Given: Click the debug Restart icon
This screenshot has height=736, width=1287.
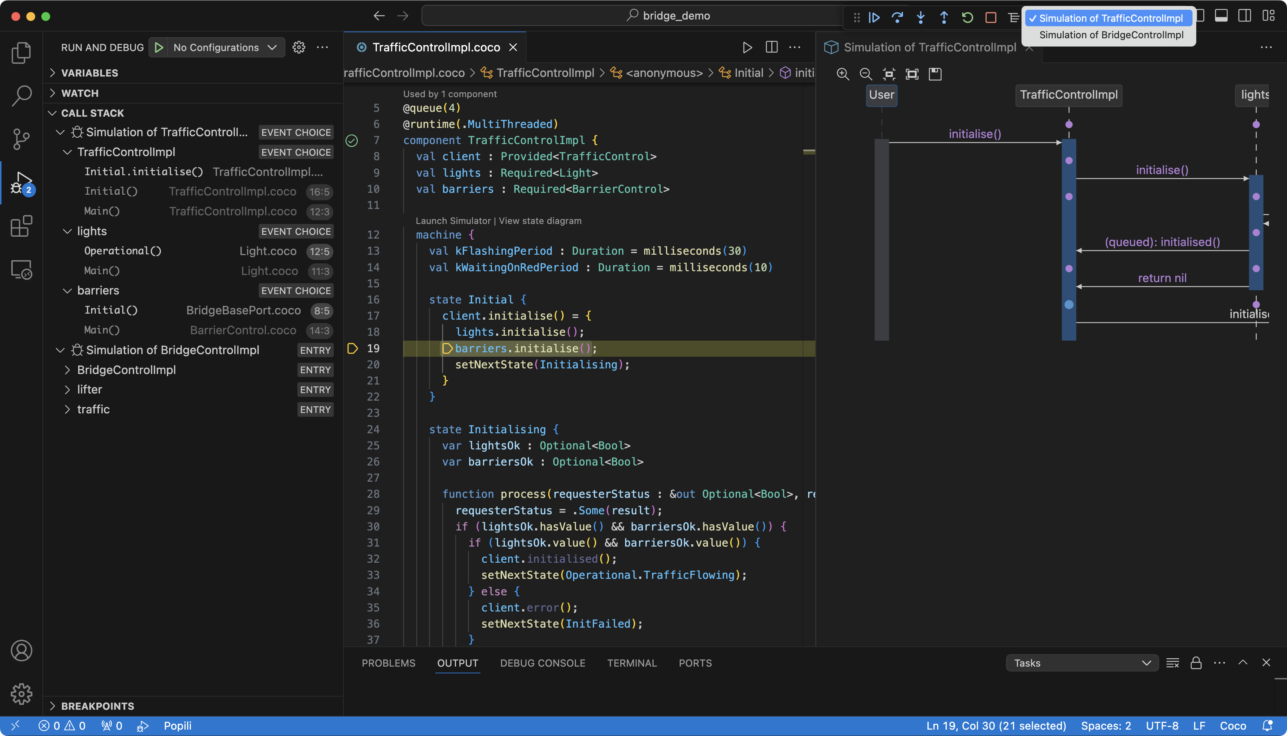Looking at the screenshot, I should [x=967, y=18].
